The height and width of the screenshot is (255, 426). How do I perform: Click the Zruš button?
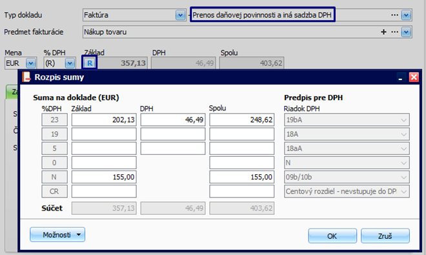(x=385, y=236)
